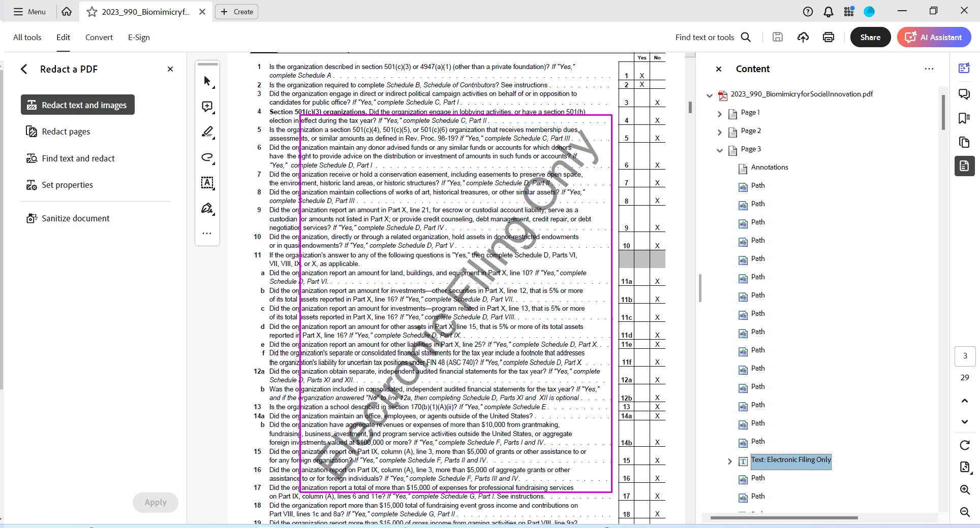Open the Help question mark icon
The image size is (980, 528).
point(808,12)
